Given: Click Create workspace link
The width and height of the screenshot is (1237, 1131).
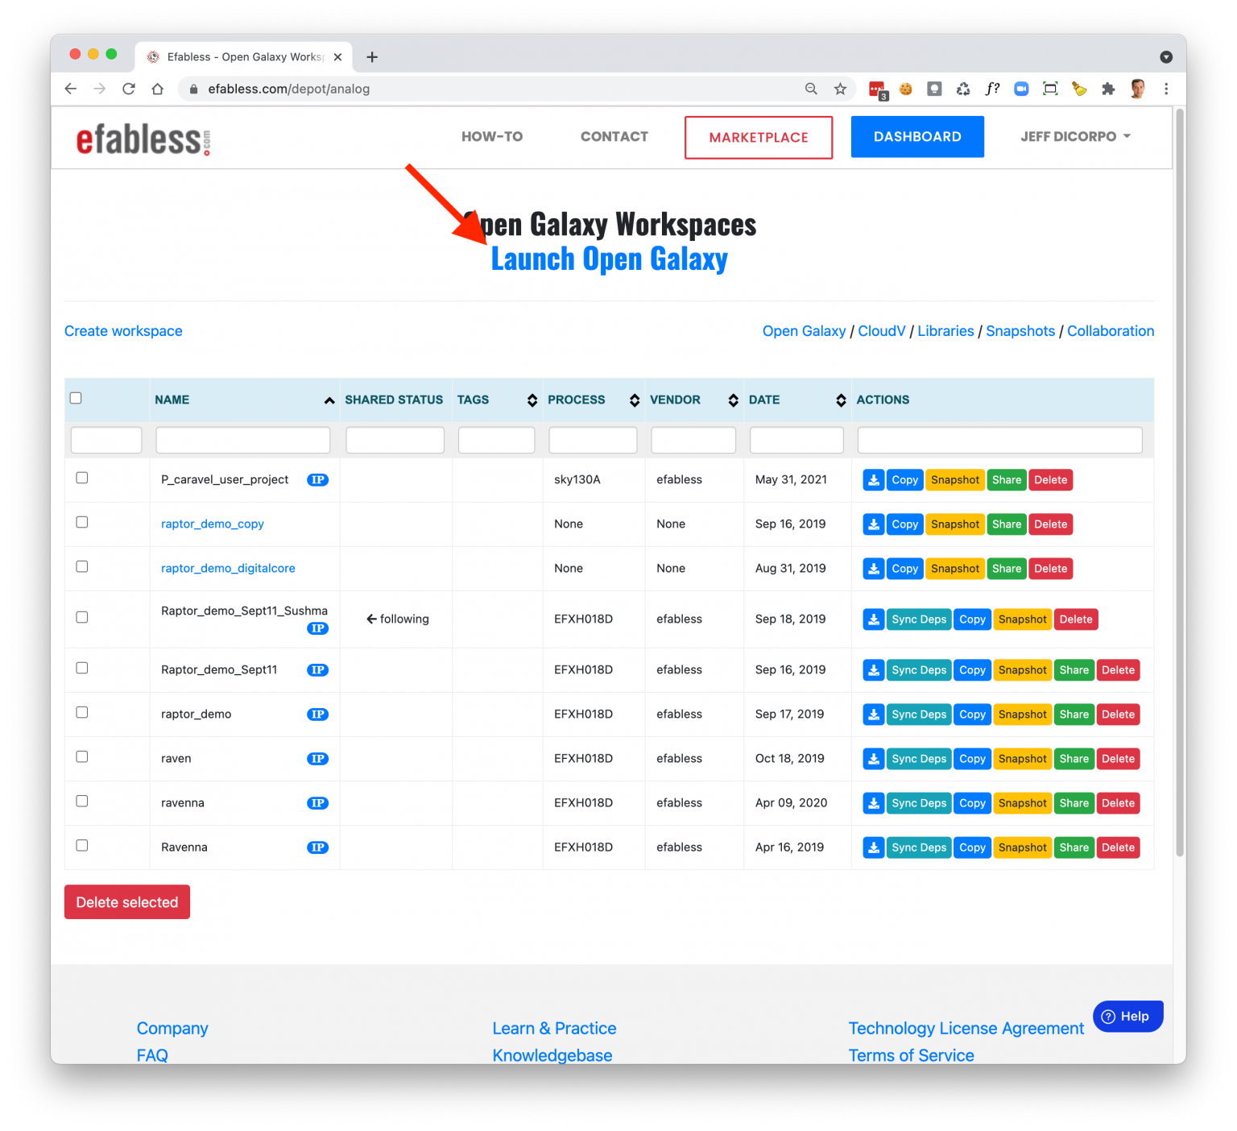Looking at the screenshot, I should 123,331.
